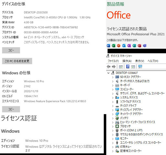Click the Teams app icon

tap(145, 46)
